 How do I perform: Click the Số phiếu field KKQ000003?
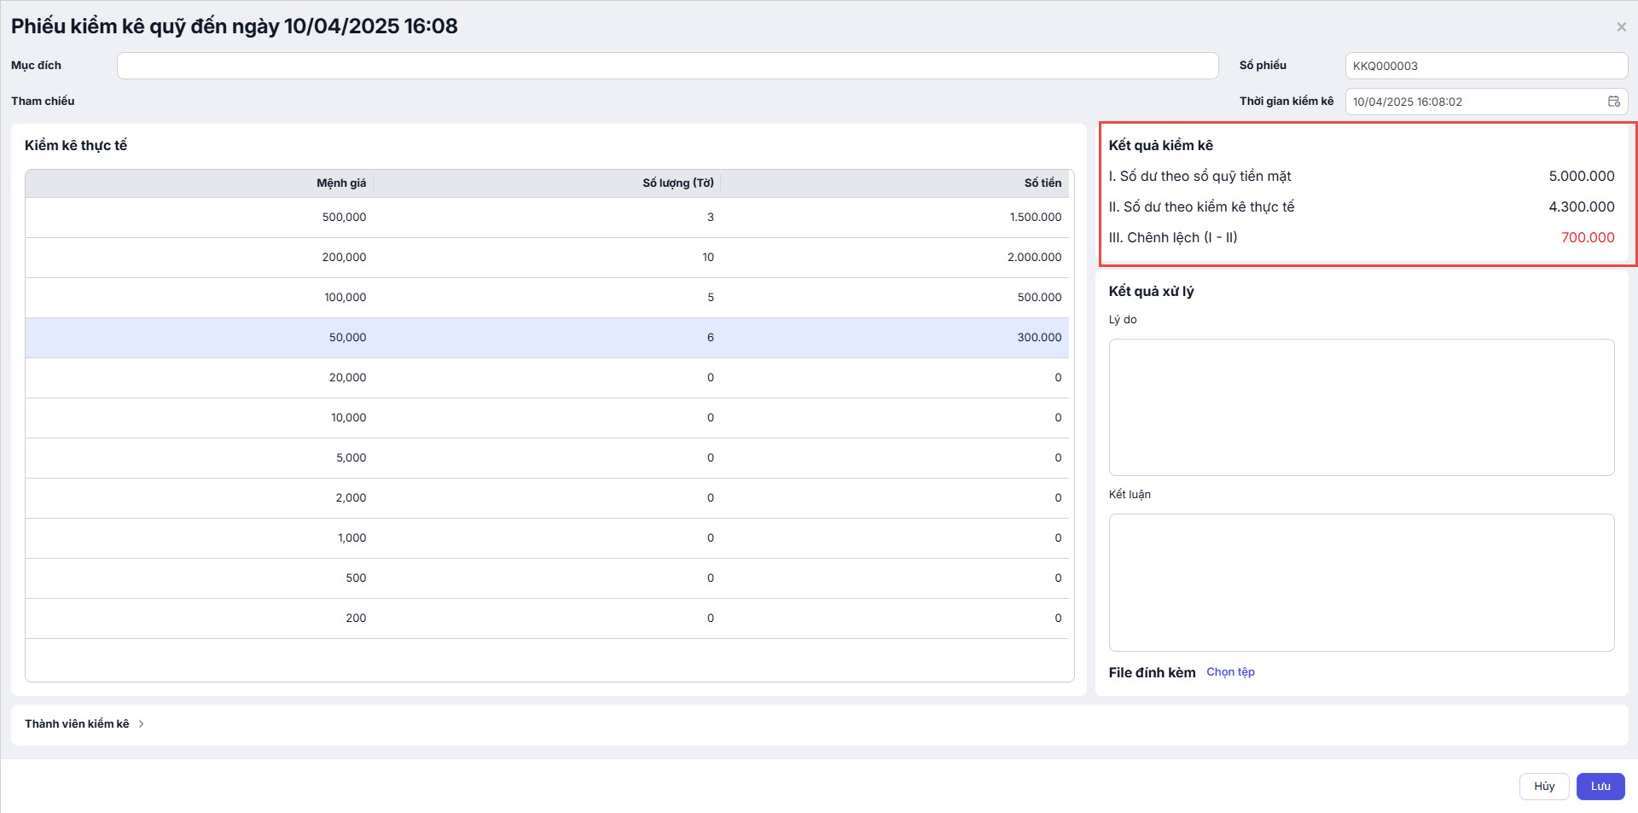[1484, 66]
